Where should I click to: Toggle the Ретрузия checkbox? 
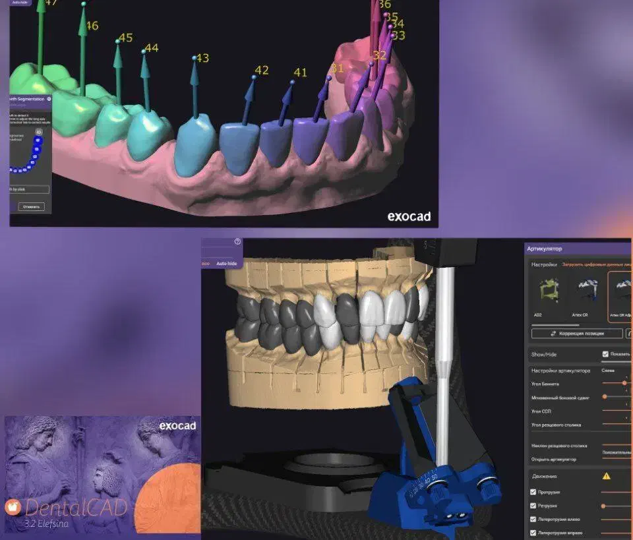coord(533,506)
